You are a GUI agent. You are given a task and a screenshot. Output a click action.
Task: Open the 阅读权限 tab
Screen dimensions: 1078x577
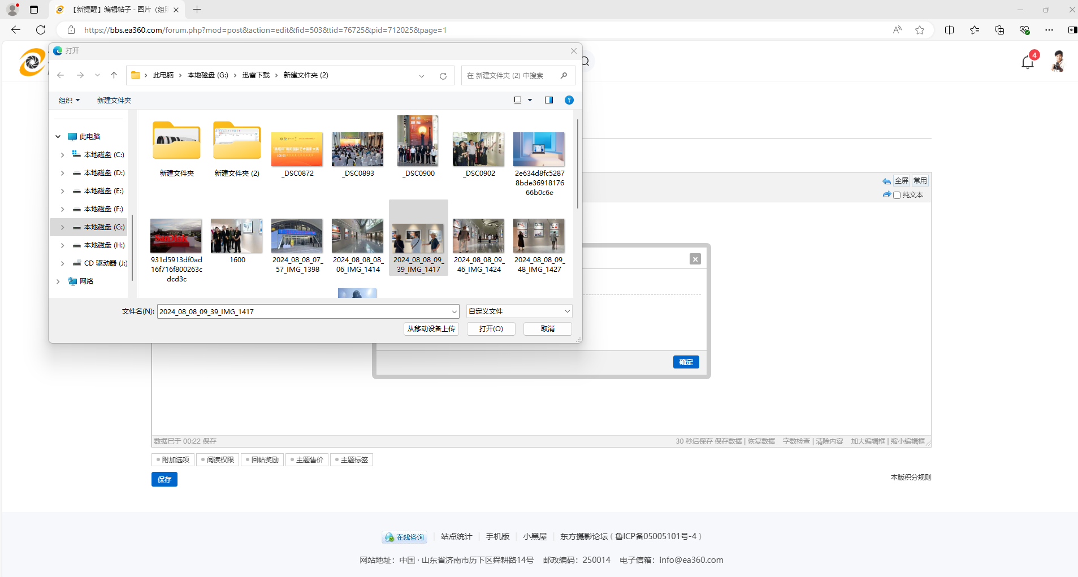click(x=218, y=460)
